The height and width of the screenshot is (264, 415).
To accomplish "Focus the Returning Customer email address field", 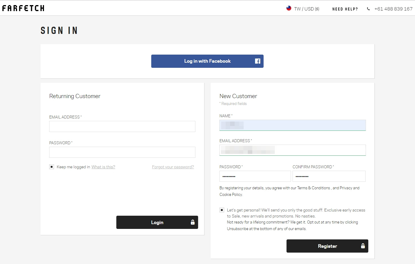I will (x=122, y=127).
